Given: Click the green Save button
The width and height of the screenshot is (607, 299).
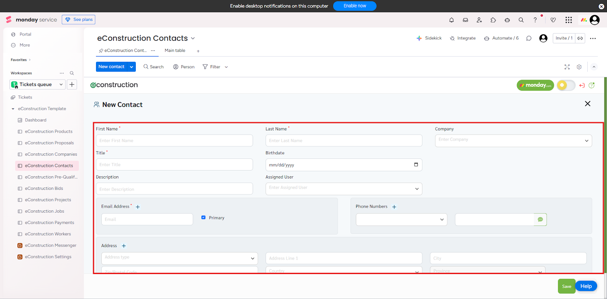Looking at the screenshot, I should coord(566,286).
